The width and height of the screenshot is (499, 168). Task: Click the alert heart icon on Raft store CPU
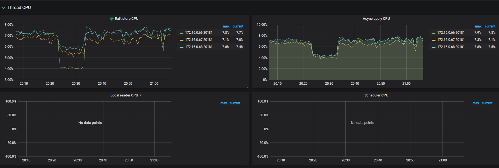(x=112, y=19)
